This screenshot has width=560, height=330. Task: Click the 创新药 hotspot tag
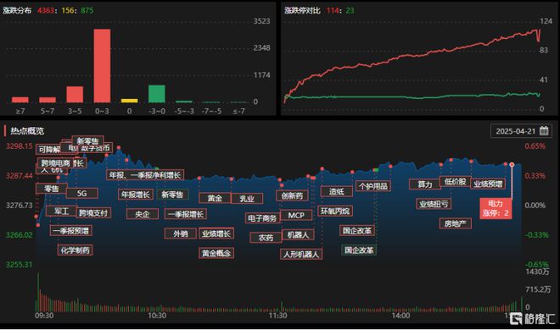coord(292,195)
